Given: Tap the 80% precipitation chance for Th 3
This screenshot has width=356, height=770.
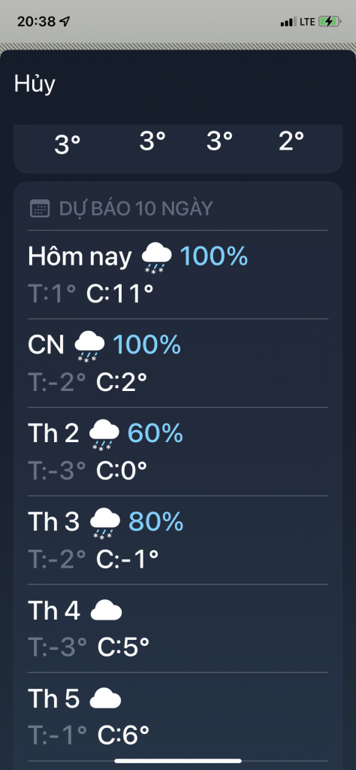Looking at the screenshot, I should pyautogui.click(x=156, y=522).
